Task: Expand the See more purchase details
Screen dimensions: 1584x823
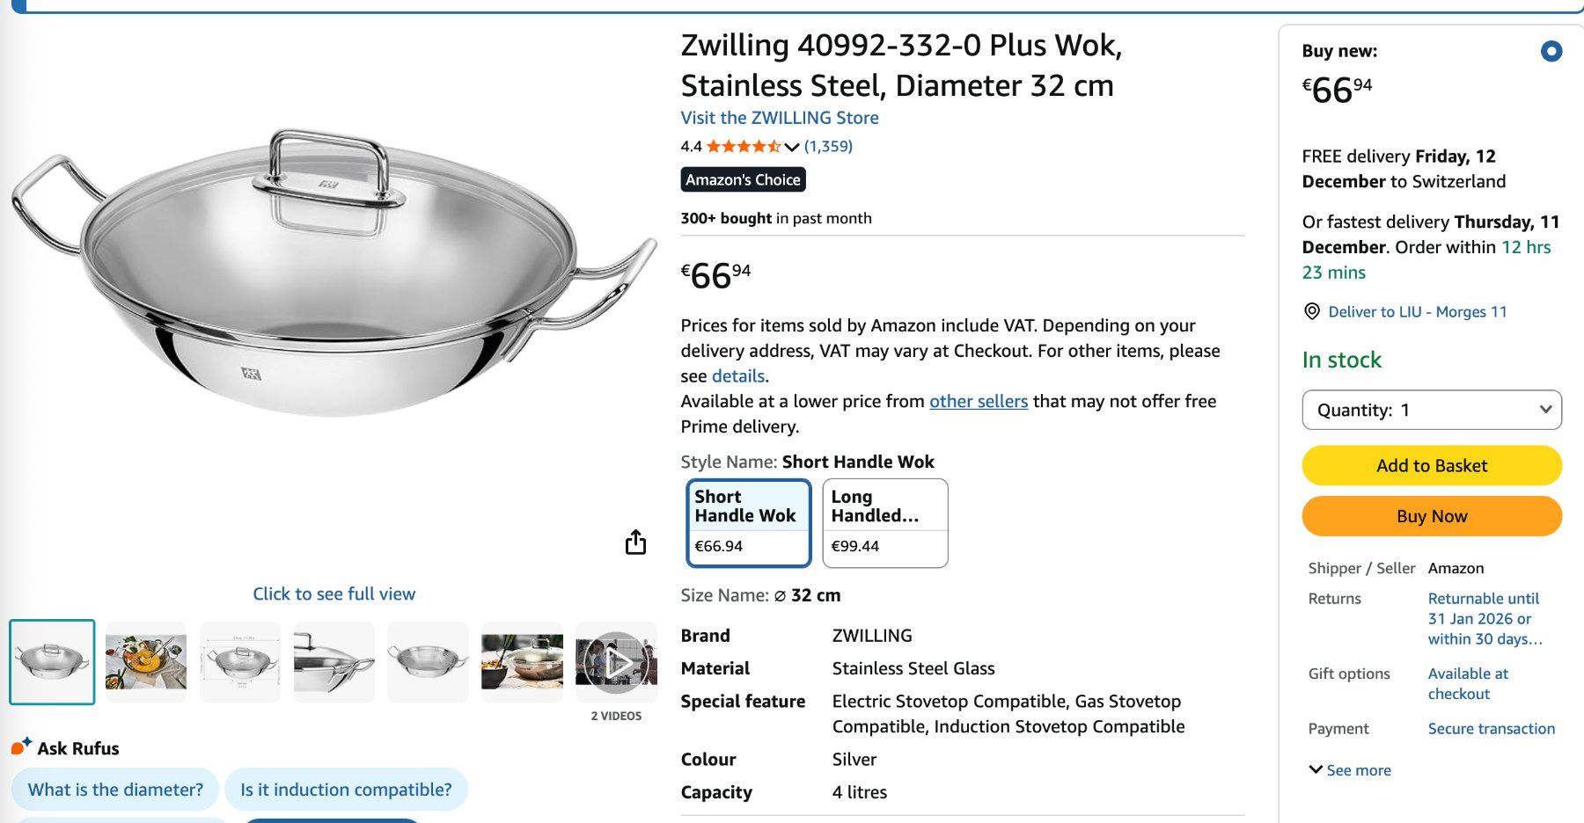Action: coord(1355,769)
